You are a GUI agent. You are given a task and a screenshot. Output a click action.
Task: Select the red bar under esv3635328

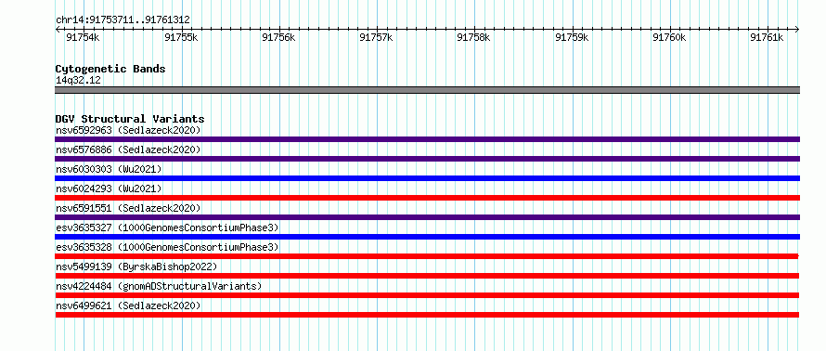click(x=427, y=256)
